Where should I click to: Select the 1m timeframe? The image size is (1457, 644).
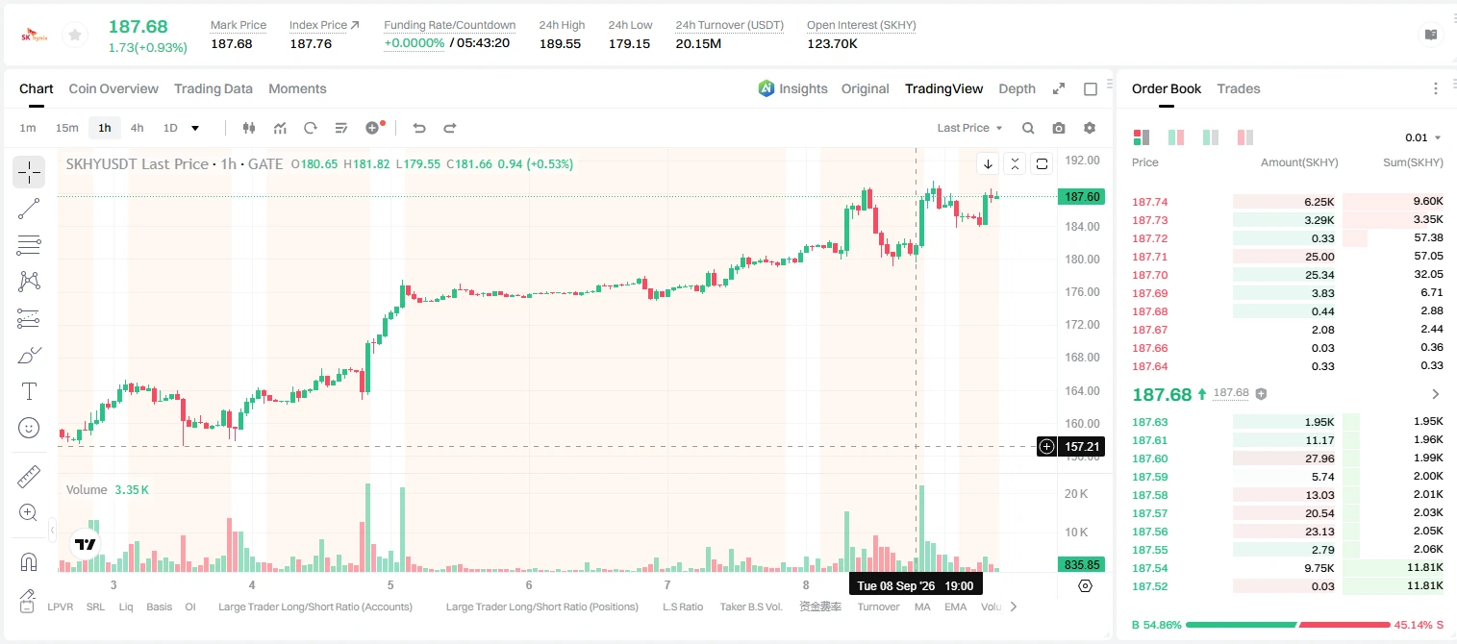(28, 128)
